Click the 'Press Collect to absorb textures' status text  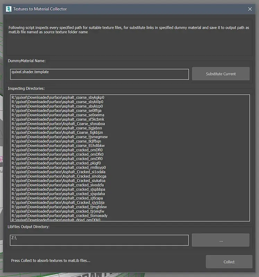(x=51, y=260)
